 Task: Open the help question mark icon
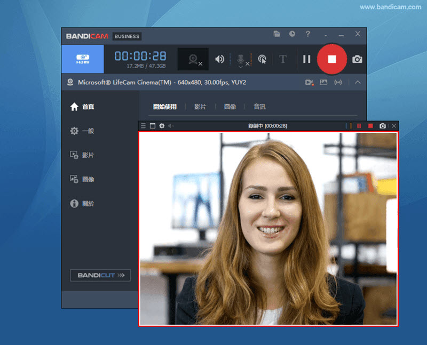308,34
